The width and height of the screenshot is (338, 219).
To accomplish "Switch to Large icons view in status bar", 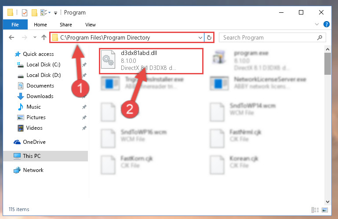I will click(325, 210).
